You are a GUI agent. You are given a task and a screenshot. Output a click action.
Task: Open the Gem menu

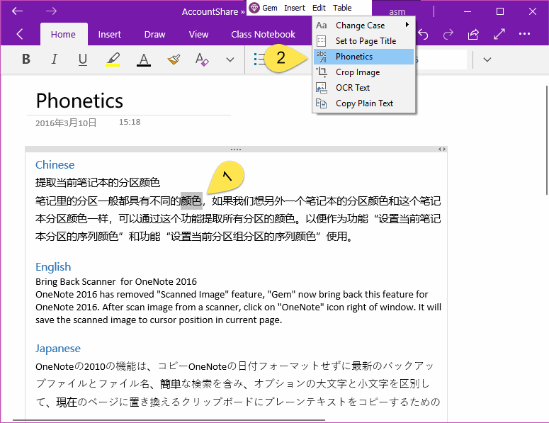(270, 8)
